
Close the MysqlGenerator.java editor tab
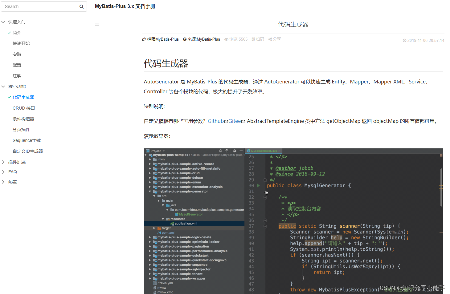click(280, 151)
